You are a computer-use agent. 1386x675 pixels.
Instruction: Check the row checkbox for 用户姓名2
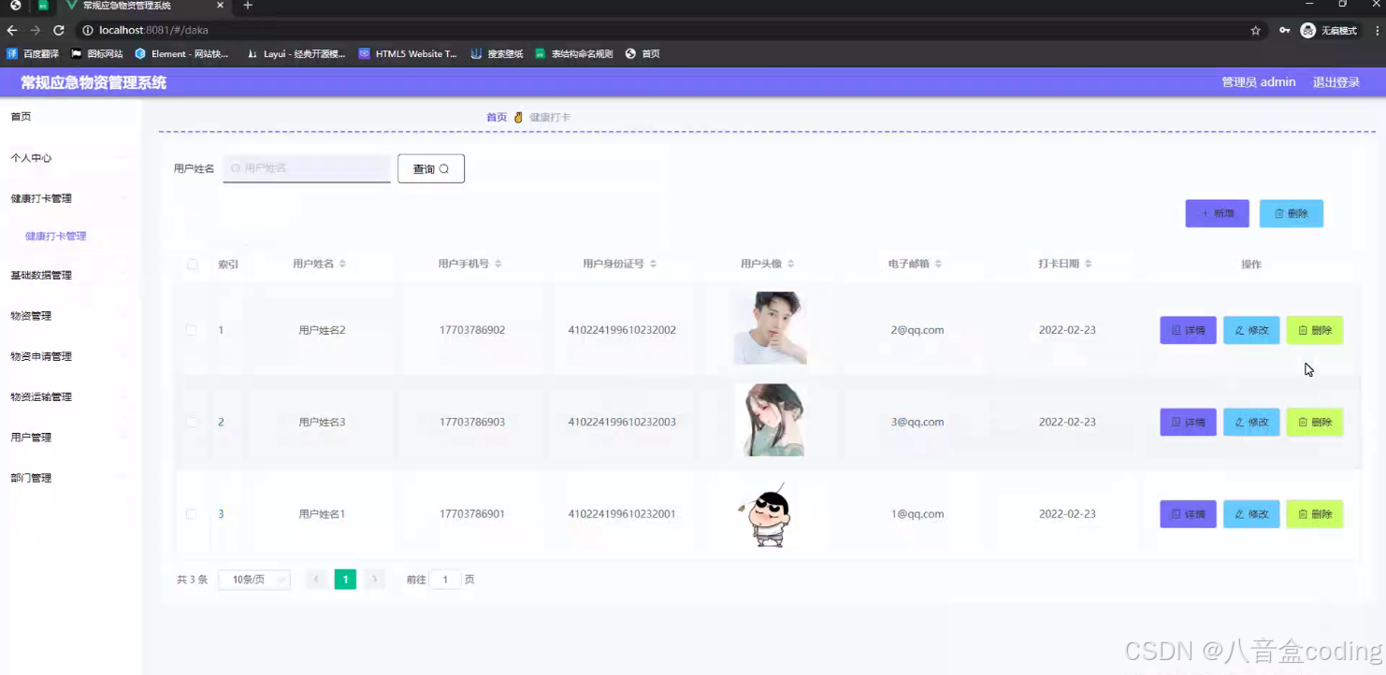coord(191,330)
